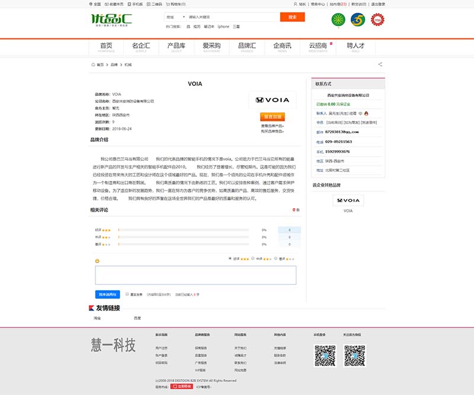Click the 优品汇 site logo
Image resolution: width=474 pixels, height=395 pixels.
[111, 20]
